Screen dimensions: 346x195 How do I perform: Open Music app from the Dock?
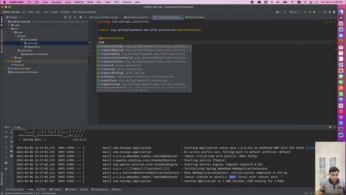[341, 112]
